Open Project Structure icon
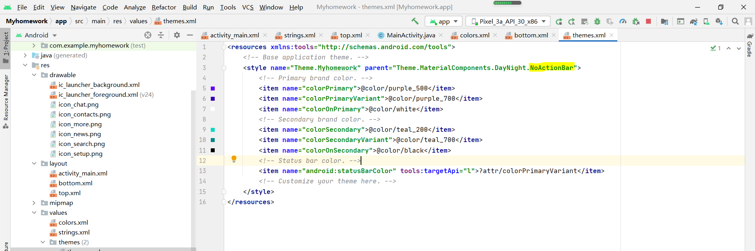The width and height of the screenshot is (755, 251). pos(665,21)
